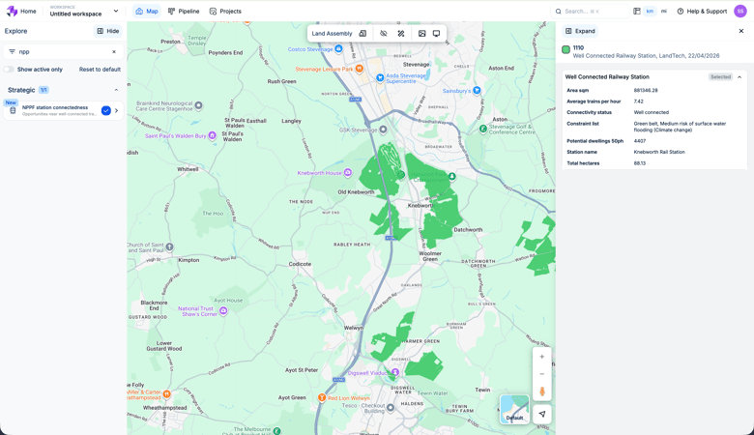
Task: Click the Street View pegman icon
Action: coord(542,391)
